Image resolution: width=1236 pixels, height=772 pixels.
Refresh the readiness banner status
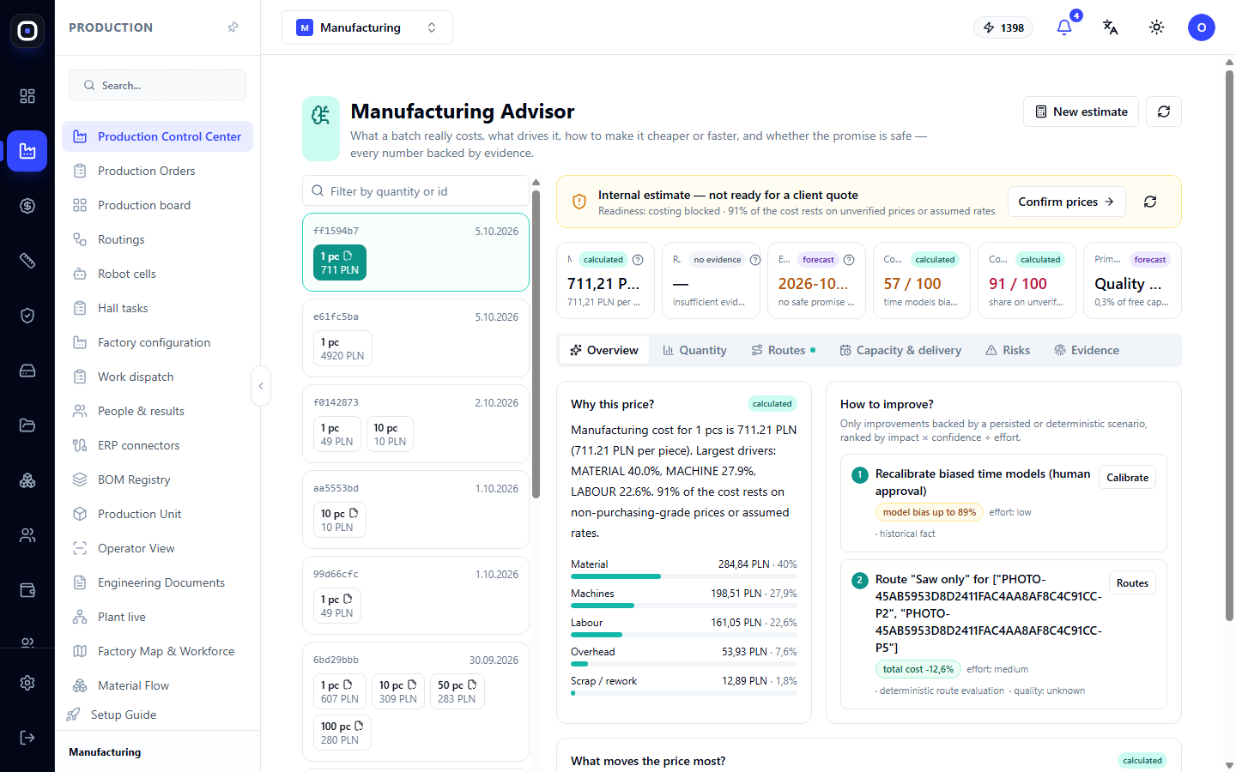point(1150,202)
